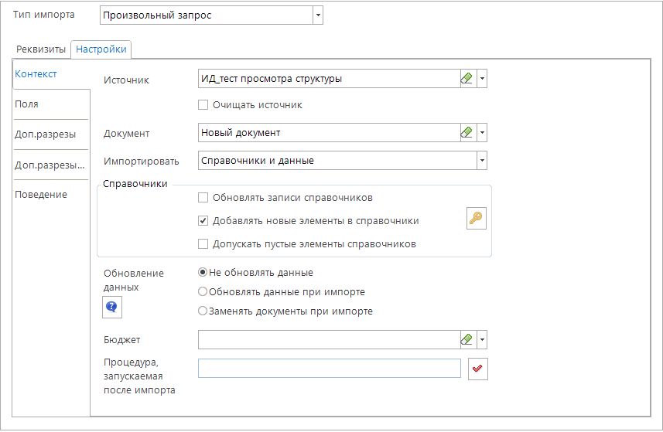This screenshot has height=432, width=663.
Task: Toggle Обновлять записи справочников checkbox
Action: click(x=203, y=197)
